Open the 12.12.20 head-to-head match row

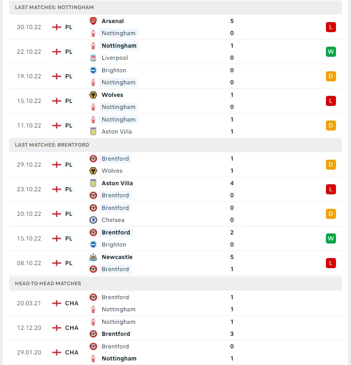coord(175,328)
